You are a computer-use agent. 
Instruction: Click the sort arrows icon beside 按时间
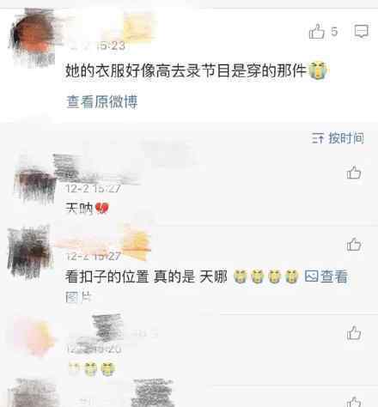318,138
